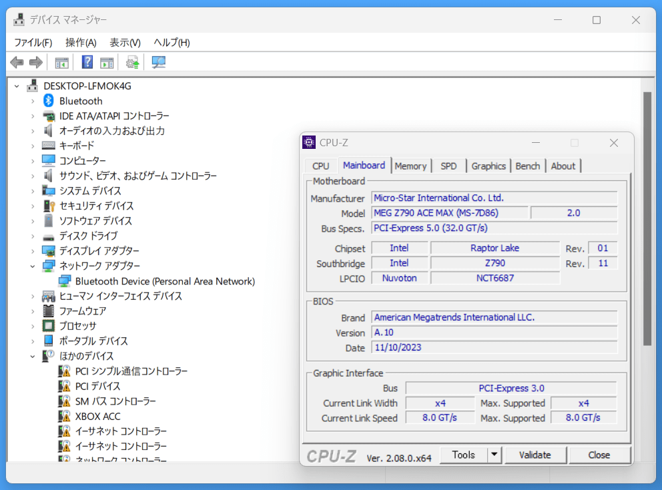Select the システム デバイス folder icon
This screenshot has height=490, width=662.
pos(49,190)
